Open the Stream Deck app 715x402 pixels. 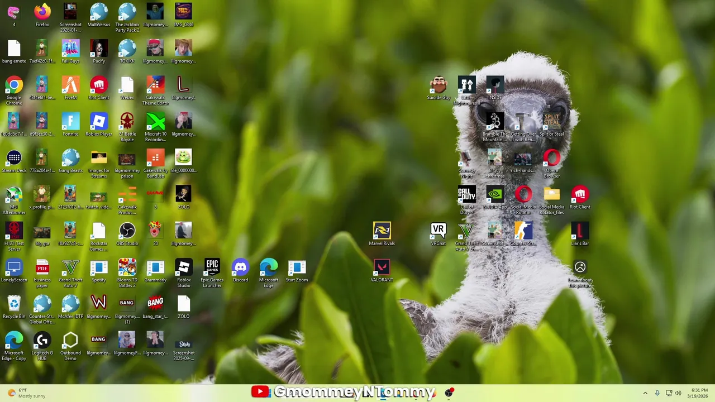click(x=14, y=161)
